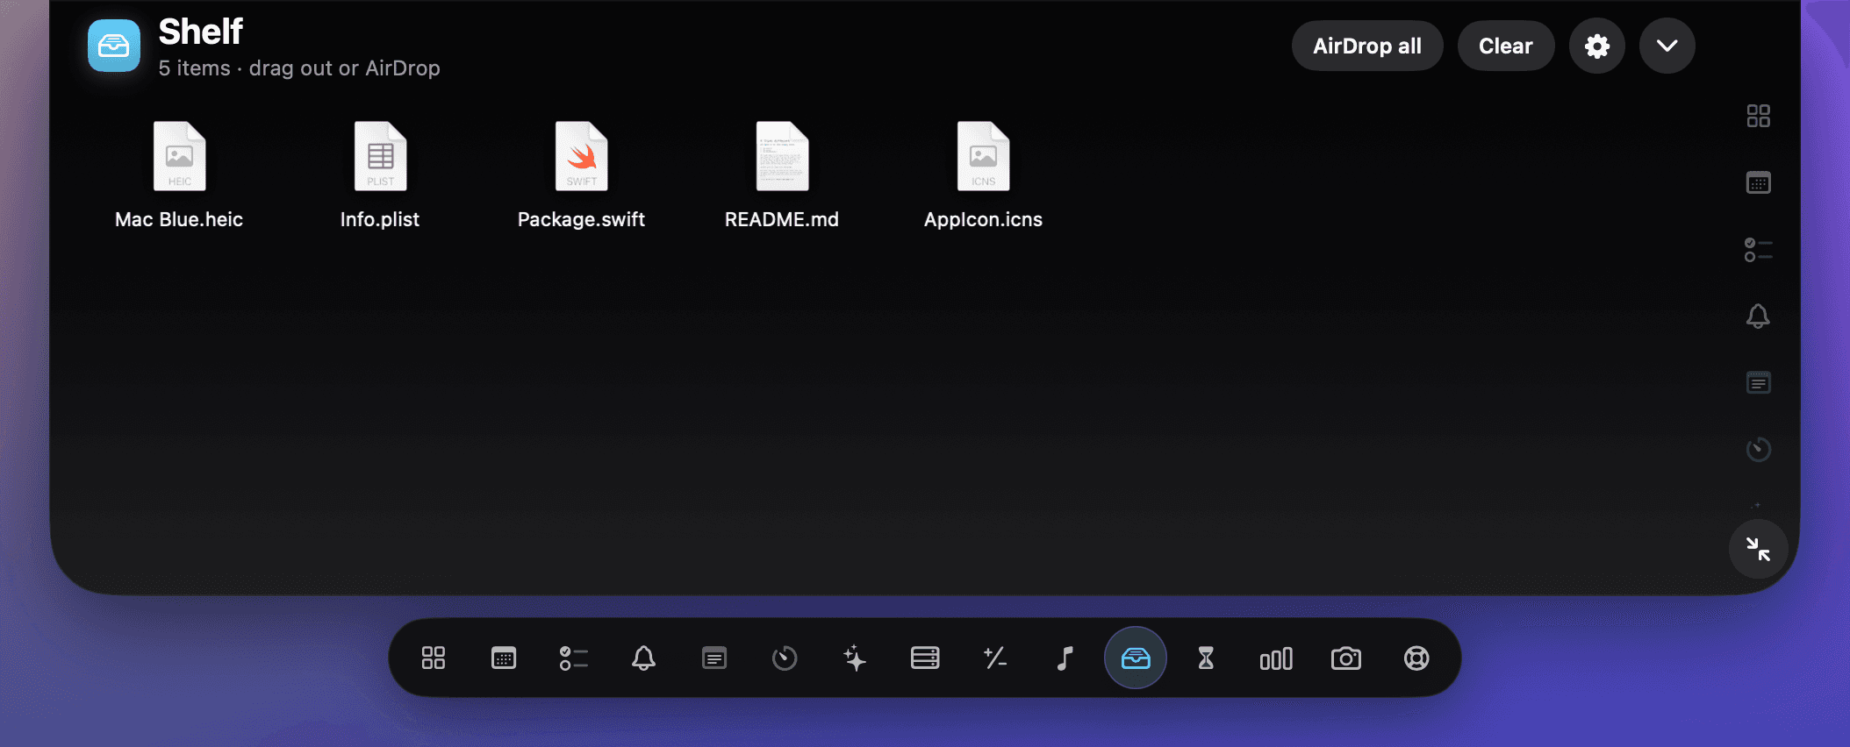Collapse the panel with the inward arrows button
Viewport: 1850px width, 747px height.
point(1759,549)
